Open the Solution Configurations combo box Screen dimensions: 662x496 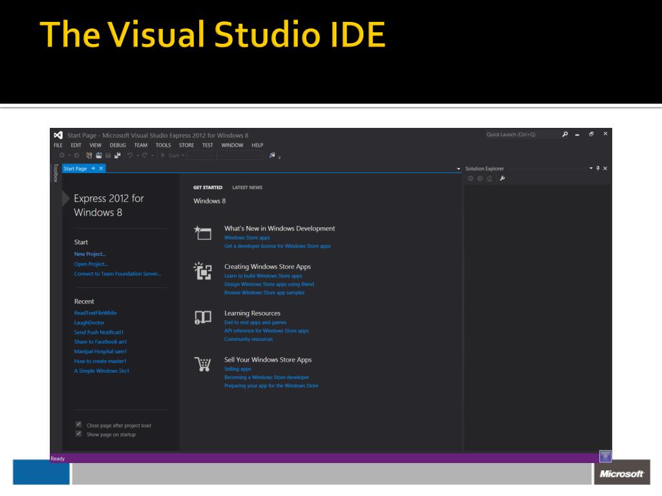[x=200, y=156]
